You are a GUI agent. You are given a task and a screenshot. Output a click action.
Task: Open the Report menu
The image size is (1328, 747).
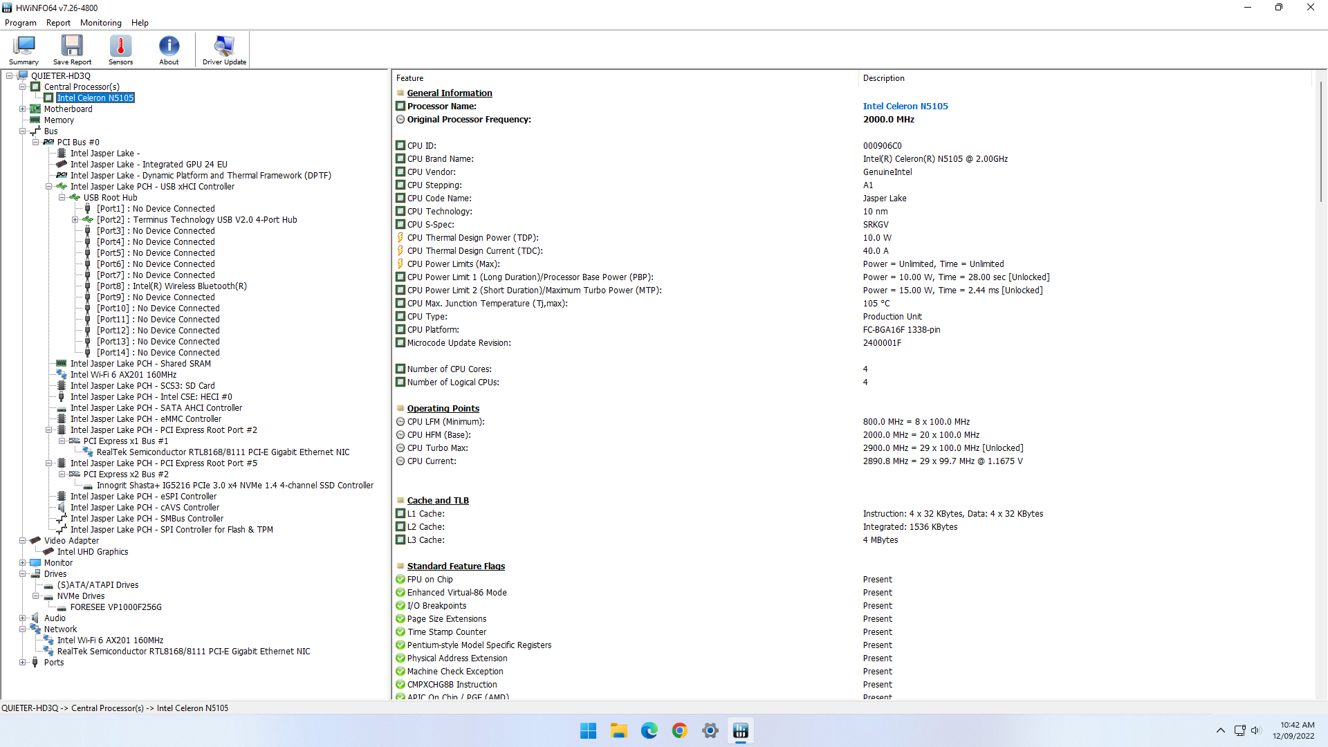click(58, 22)
